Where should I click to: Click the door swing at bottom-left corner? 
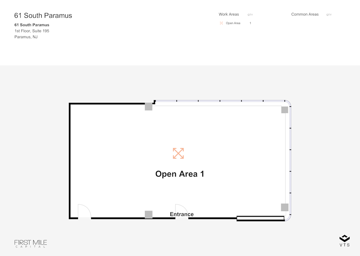point(84,211)
